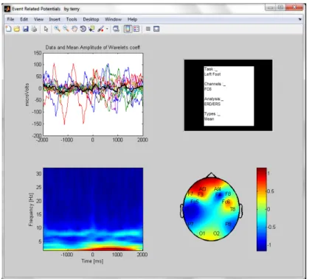The width and height of the screenshot is (309, 279).
Task: Click the scalp topography head map
Action: 212,208
